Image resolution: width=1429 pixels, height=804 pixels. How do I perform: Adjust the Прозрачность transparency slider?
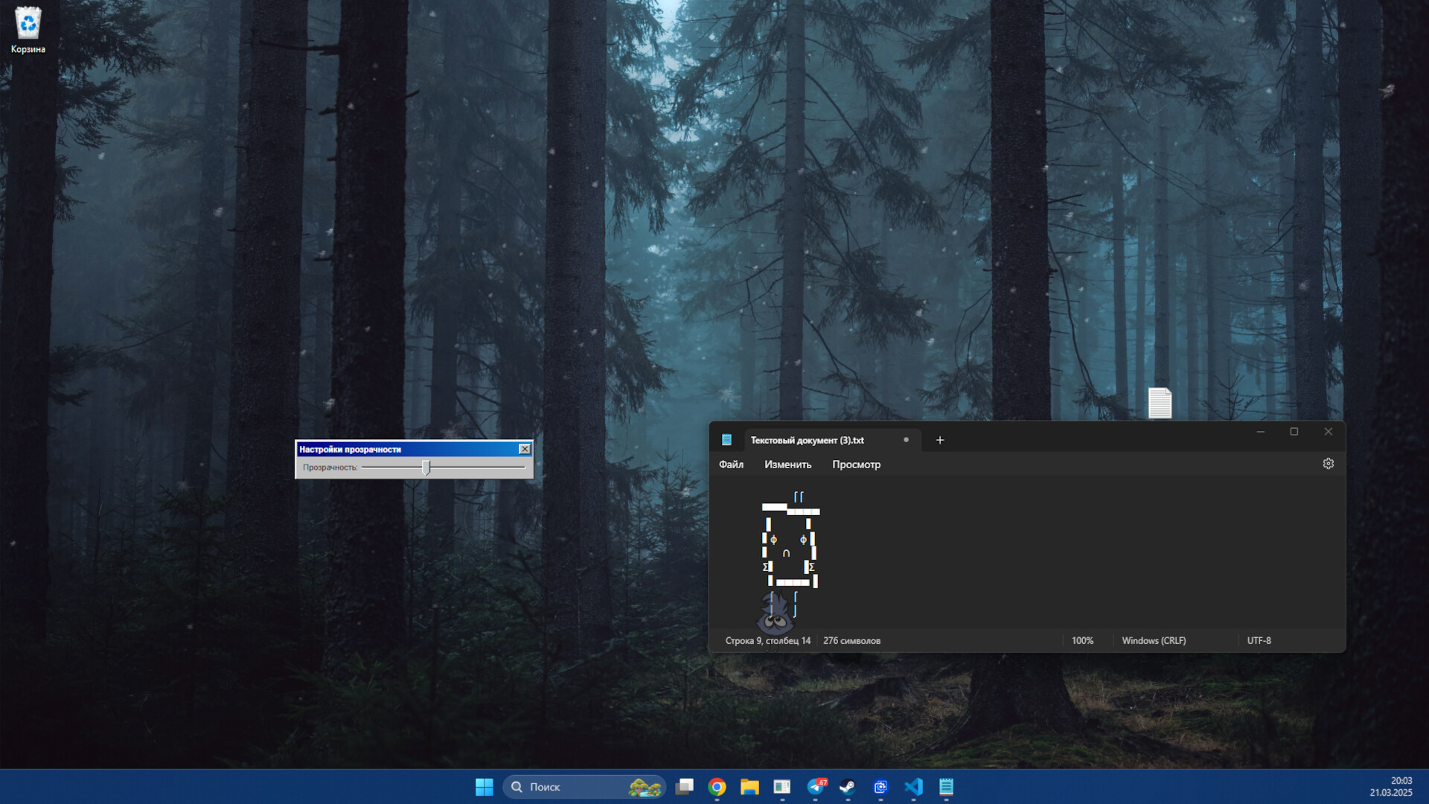click(426, 468)
